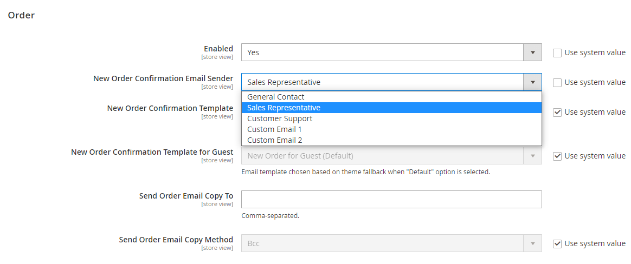The image size is (631, 264).
Task: Choose Customer Support from the list
Action: 391,118
